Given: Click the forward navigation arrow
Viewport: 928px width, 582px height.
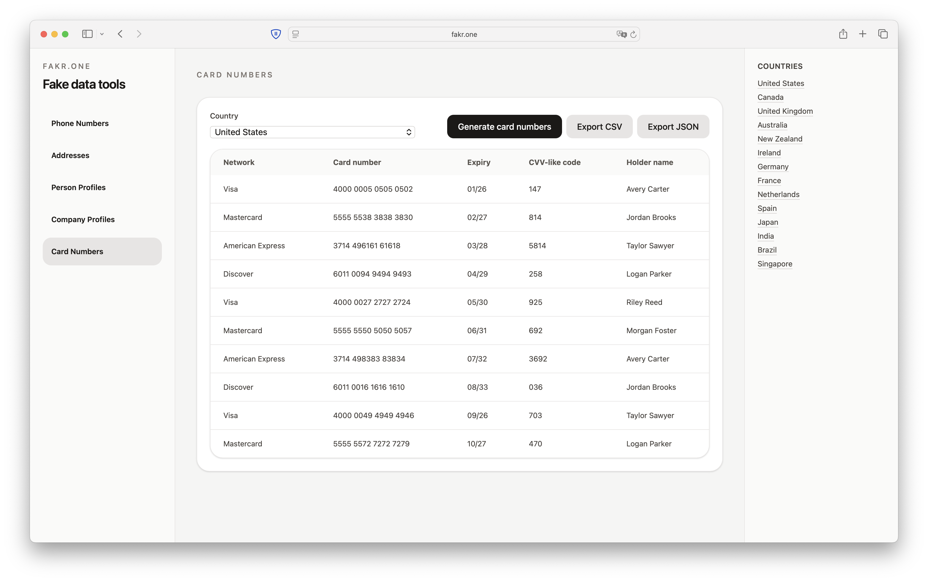Looking at the screenshot, I should tap(139, 34).
